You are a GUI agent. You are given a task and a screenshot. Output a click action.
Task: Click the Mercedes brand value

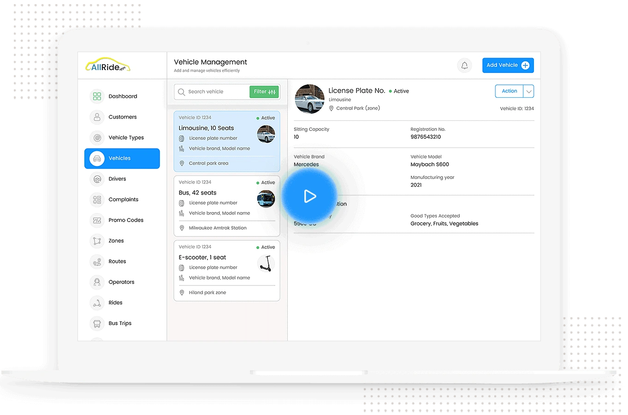(x=306, y=165)
